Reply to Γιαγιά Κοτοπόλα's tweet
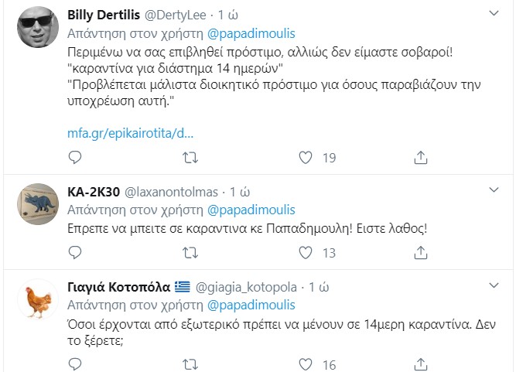Viewport: 516px width, 372px height. tap(75, 364)
